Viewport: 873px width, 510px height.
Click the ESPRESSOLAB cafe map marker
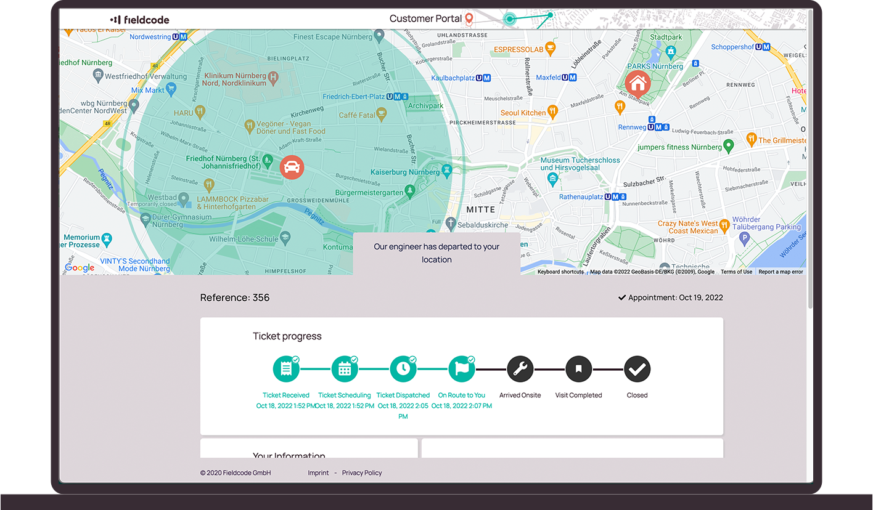tap(551, 48)
